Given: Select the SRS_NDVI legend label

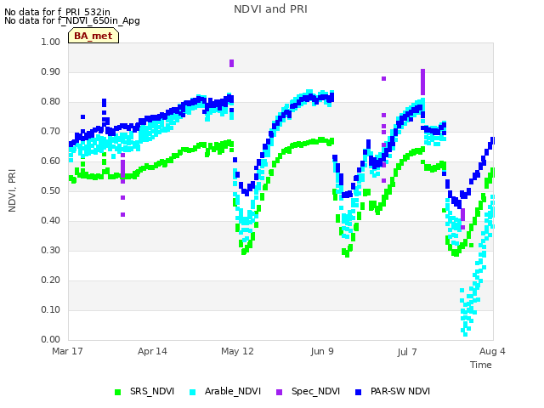Looking at the screenshot, I should click(x=152, y=391).
